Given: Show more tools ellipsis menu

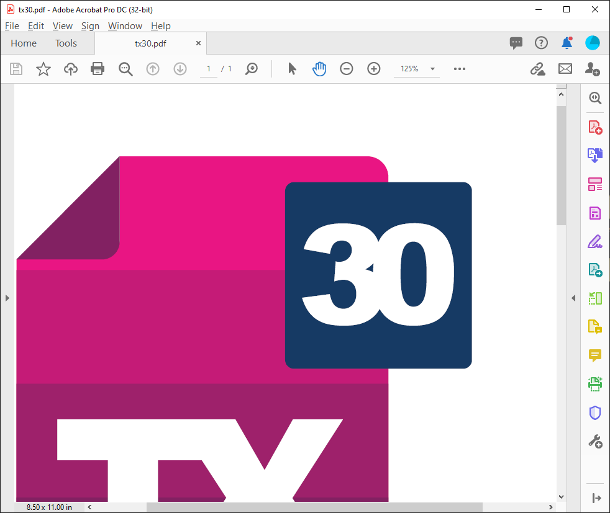Looking at the screenshot, I should [x=460, y=69].
